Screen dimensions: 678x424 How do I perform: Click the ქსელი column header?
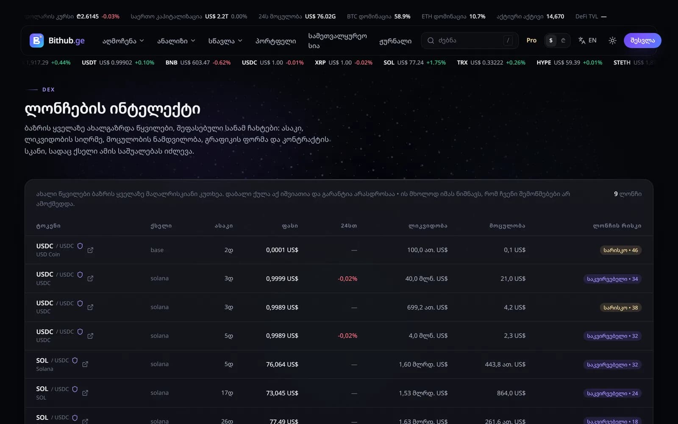(x=161, y=226)
